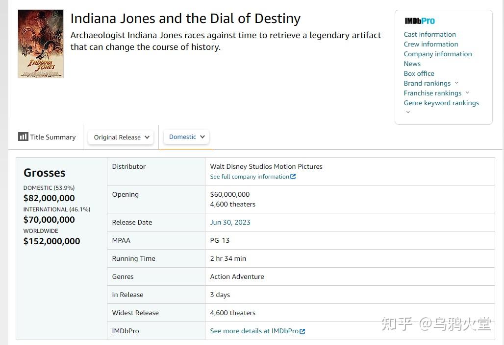Select the worldwide gross $152,000,000
The width and height of the screenshot is (504, 345).
click(x=51, y=241)
